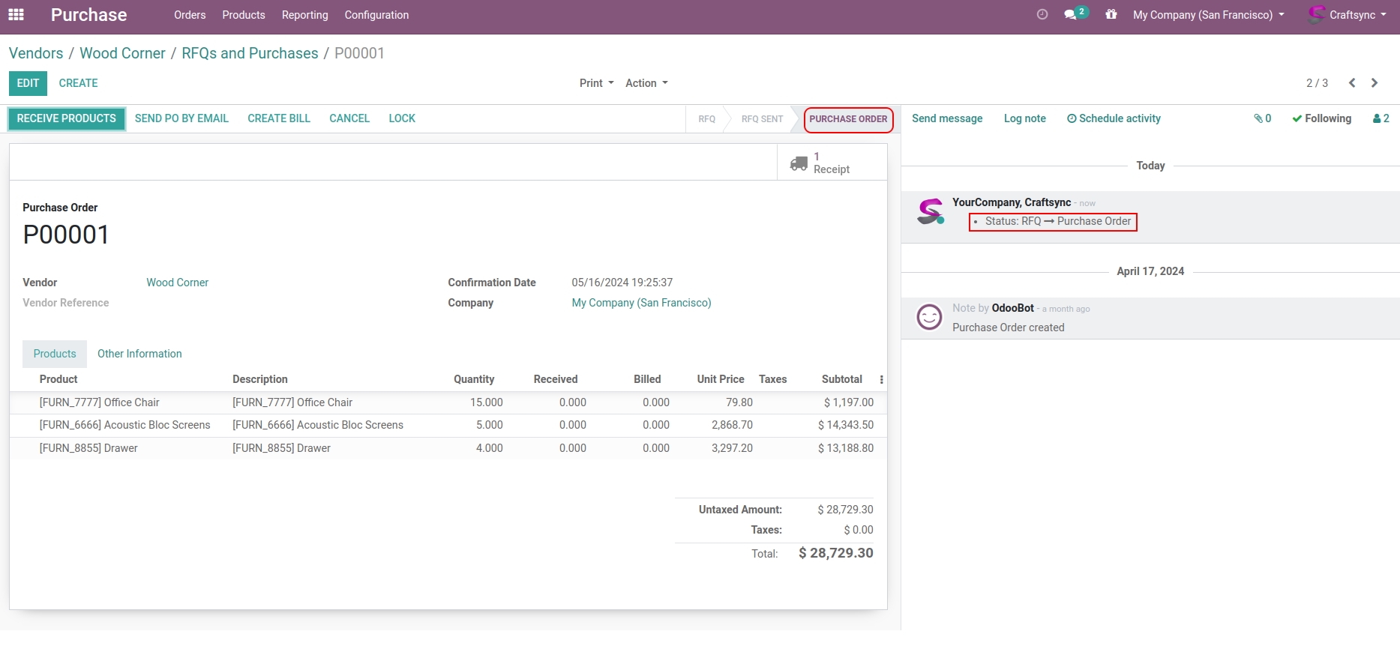Viewport: 1400px width, 670px height.
Task: Go to previous record arrow
Action: pyautogui.click(x=1352, y=83)
